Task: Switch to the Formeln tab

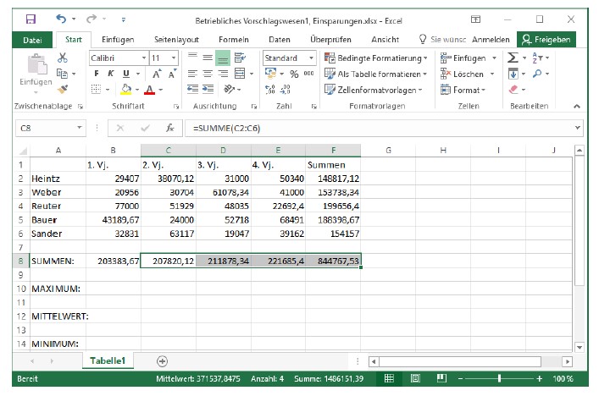Action: 234,40
